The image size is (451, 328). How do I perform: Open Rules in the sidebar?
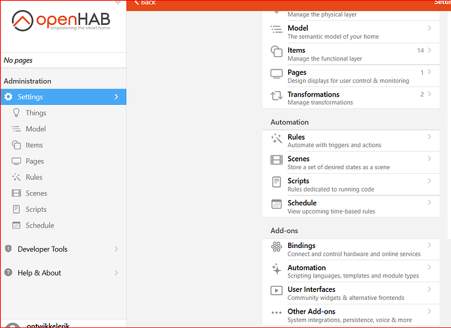coord(63,177)
